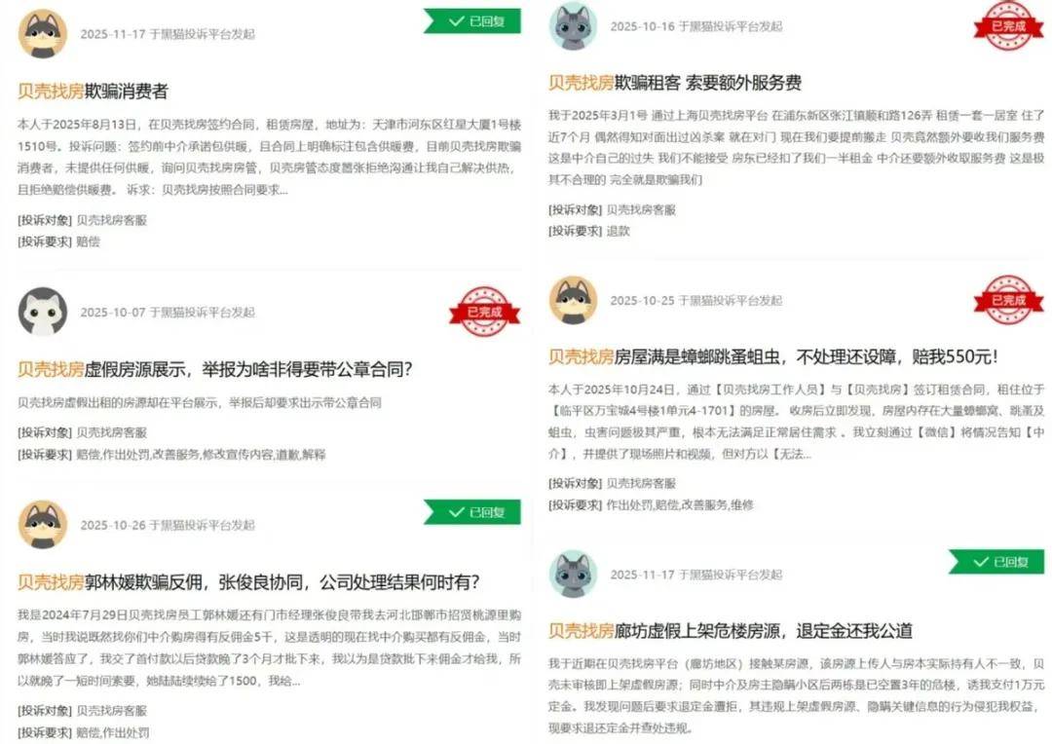Click the avatar of the 2025-10-25 complaint

573,300
